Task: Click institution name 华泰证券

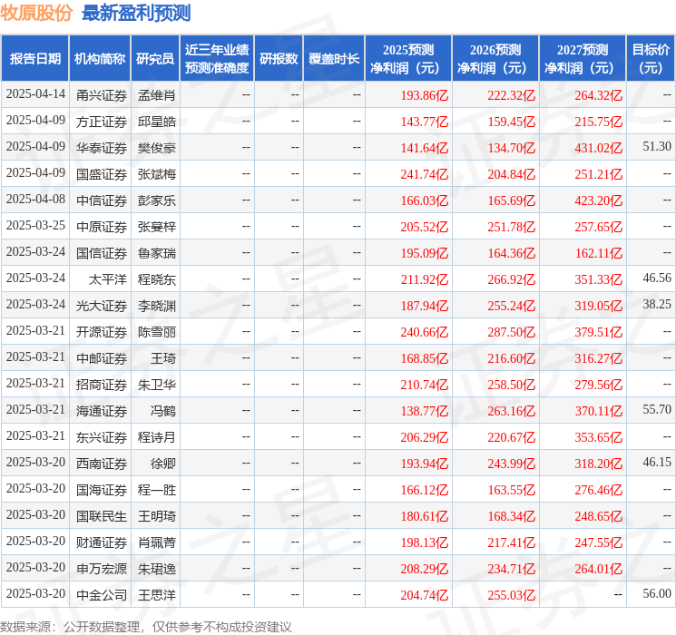Action: click(102, 148)
